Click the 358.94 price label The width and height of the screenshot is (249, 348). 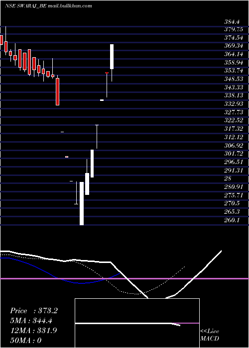(234, 62)
